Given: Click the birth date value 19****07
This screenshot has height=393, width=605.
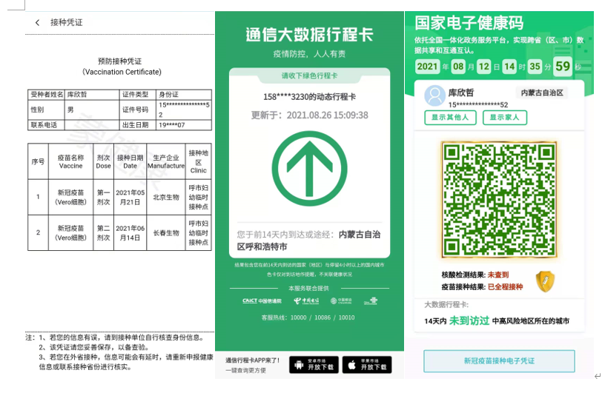Looking at the screenshot, I should (172, 125).
